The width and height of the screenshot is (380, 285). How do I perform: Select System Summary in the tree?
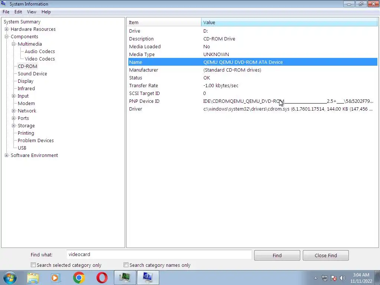click(x=22, y=22)
